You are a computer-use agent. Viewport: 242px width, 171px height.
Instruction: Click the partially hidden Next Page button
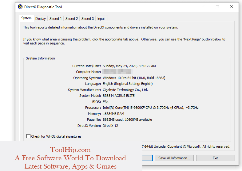(147, 158)
